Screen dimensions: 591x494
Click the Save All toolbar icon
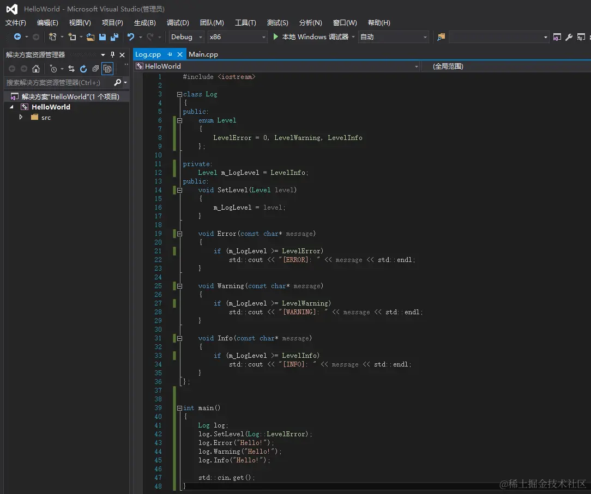[114, 37]
